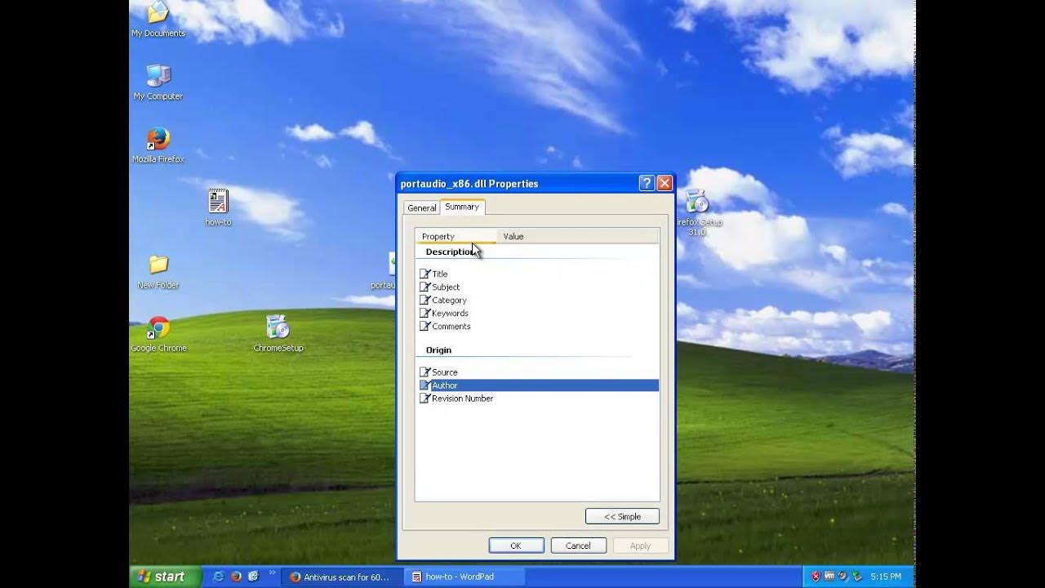Click the Keywords property edit icon
Viewport: 1045px width, 588px height.
[425, 314]
